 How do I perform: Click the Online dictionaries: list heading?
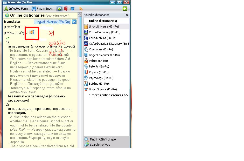[x=103, y=21]
